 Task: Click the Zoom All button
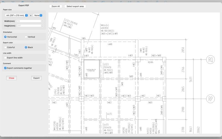tap(56, 6)
